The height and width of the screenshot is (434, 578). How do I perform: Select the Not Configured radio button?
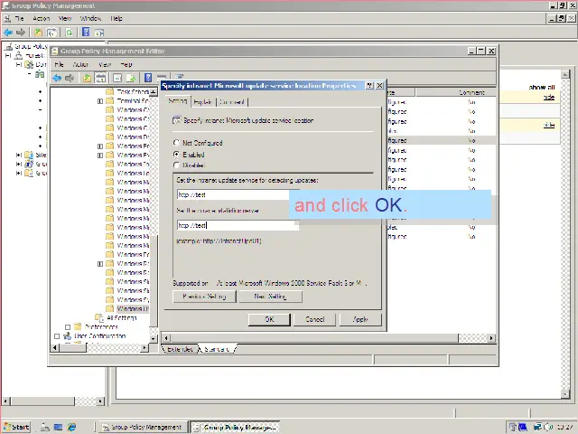click(176, 143)
